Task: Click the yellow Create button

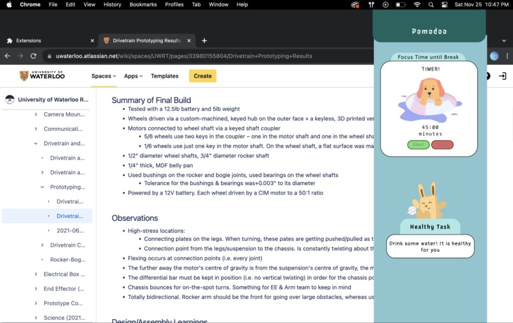Action: pos(202,76)
